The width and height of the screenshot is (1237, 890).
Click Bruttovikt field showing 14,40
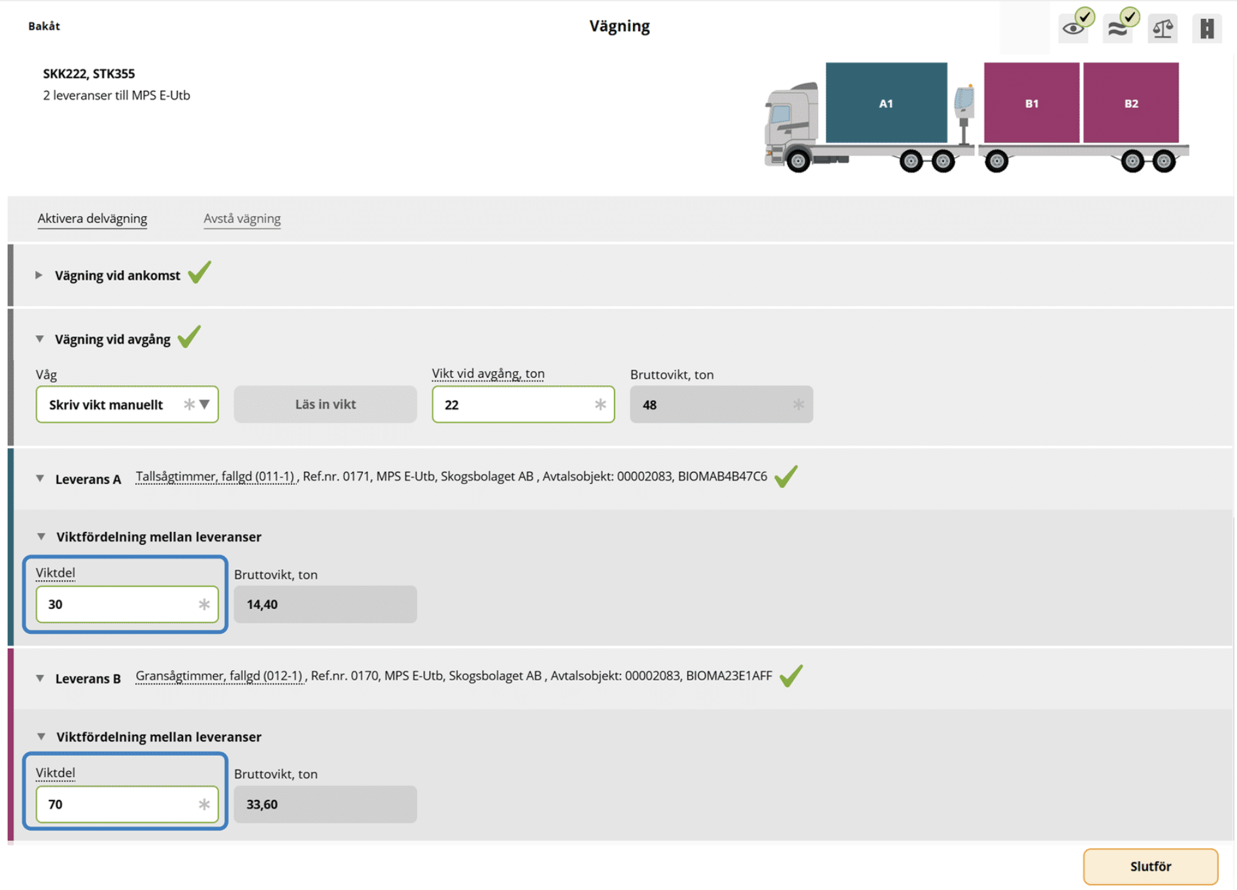[325, 604]
